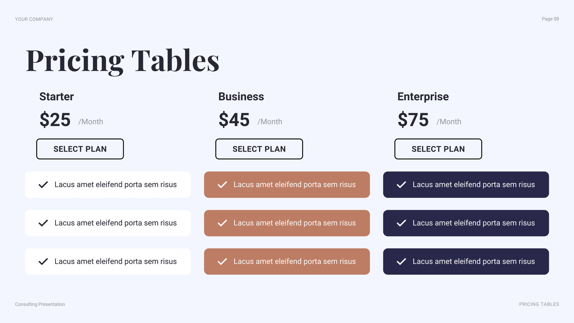
Task: Click the checkmark in Enterprise's first feature row
Action: tap(401, 185)
